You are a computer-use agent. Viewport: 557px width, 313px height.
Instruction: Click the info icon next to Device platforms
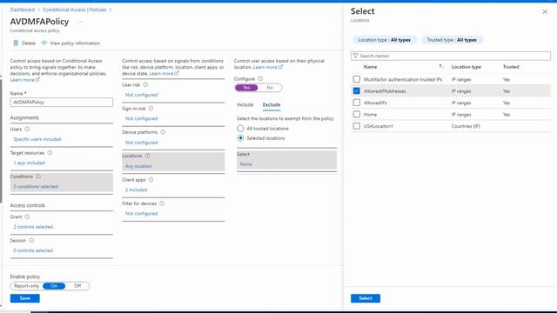(163, 132)
